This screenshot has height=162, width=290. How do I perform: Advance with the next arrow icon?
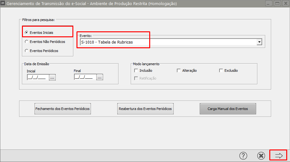278,155
